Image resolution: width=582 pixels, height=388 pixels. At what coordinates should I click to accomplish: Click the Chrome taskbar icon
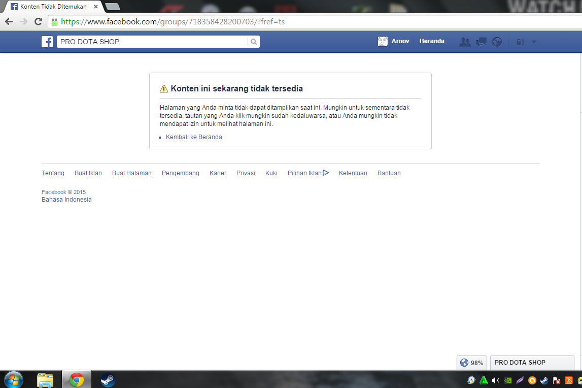76,380
